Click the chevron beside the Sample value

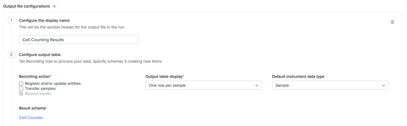[x=384, y=85]
